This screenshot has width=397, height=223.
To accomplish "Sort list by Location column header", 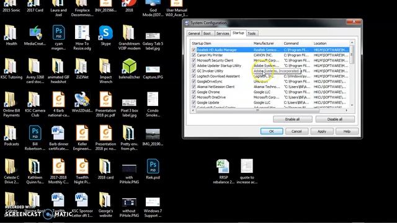I will coord(331,43).
